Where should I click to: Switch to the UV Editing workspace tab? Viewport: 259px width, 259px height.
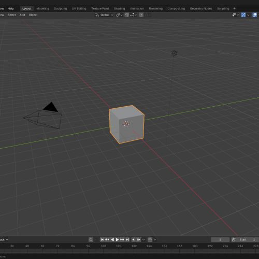[79, 9]
